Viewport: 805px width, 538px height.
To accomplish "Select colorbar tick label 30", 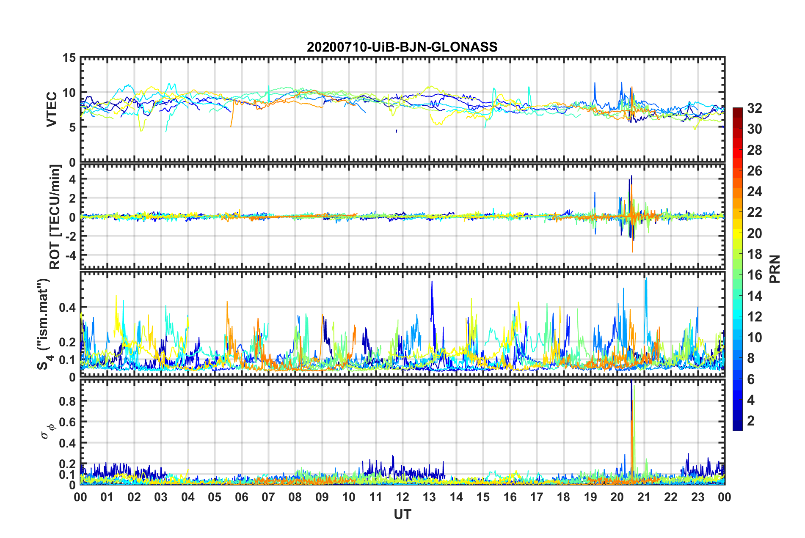I will click(754, 129).
